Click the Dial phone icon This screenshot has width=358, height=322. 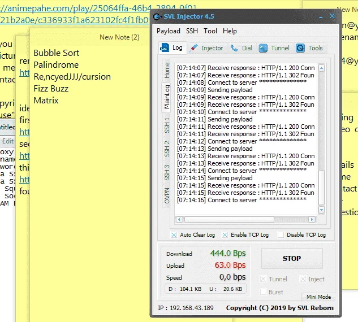(234, 48)
